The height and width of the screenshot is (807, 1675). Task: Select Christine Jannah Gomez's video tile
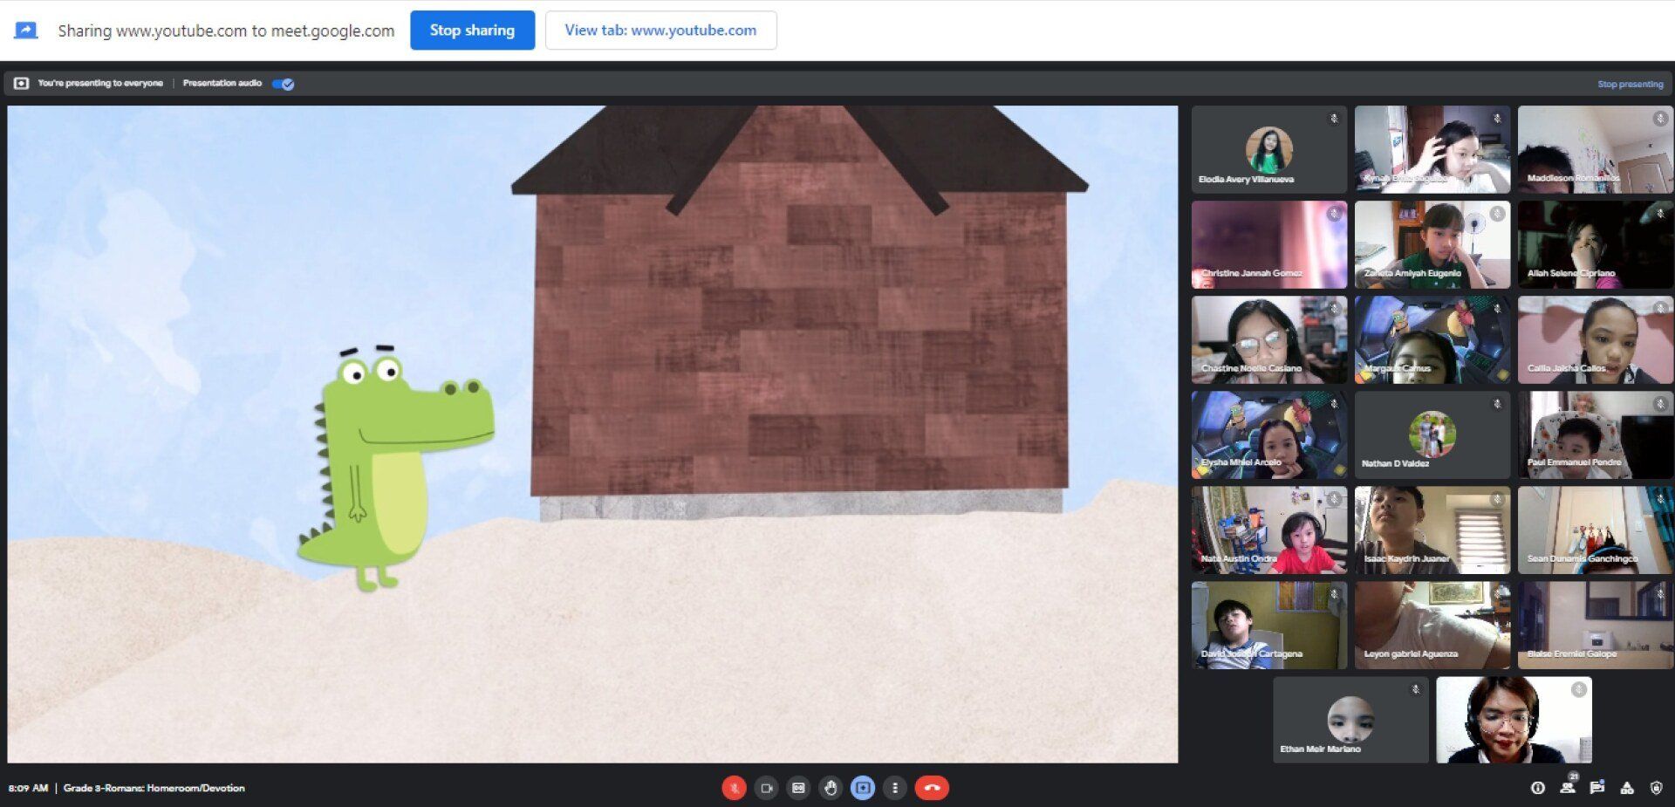[x=1269, y=244]
